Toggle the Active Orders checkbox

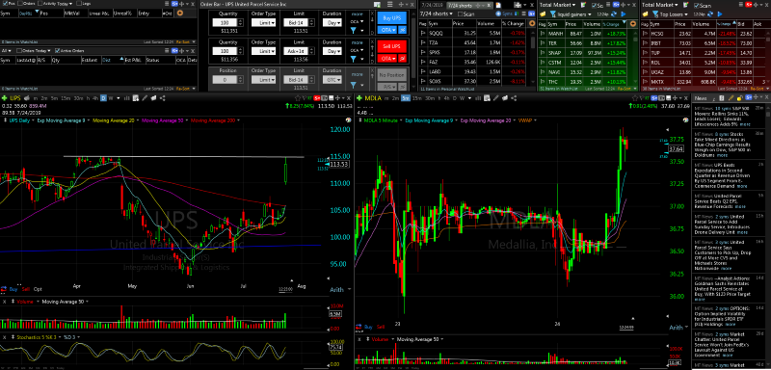[58, 51]
